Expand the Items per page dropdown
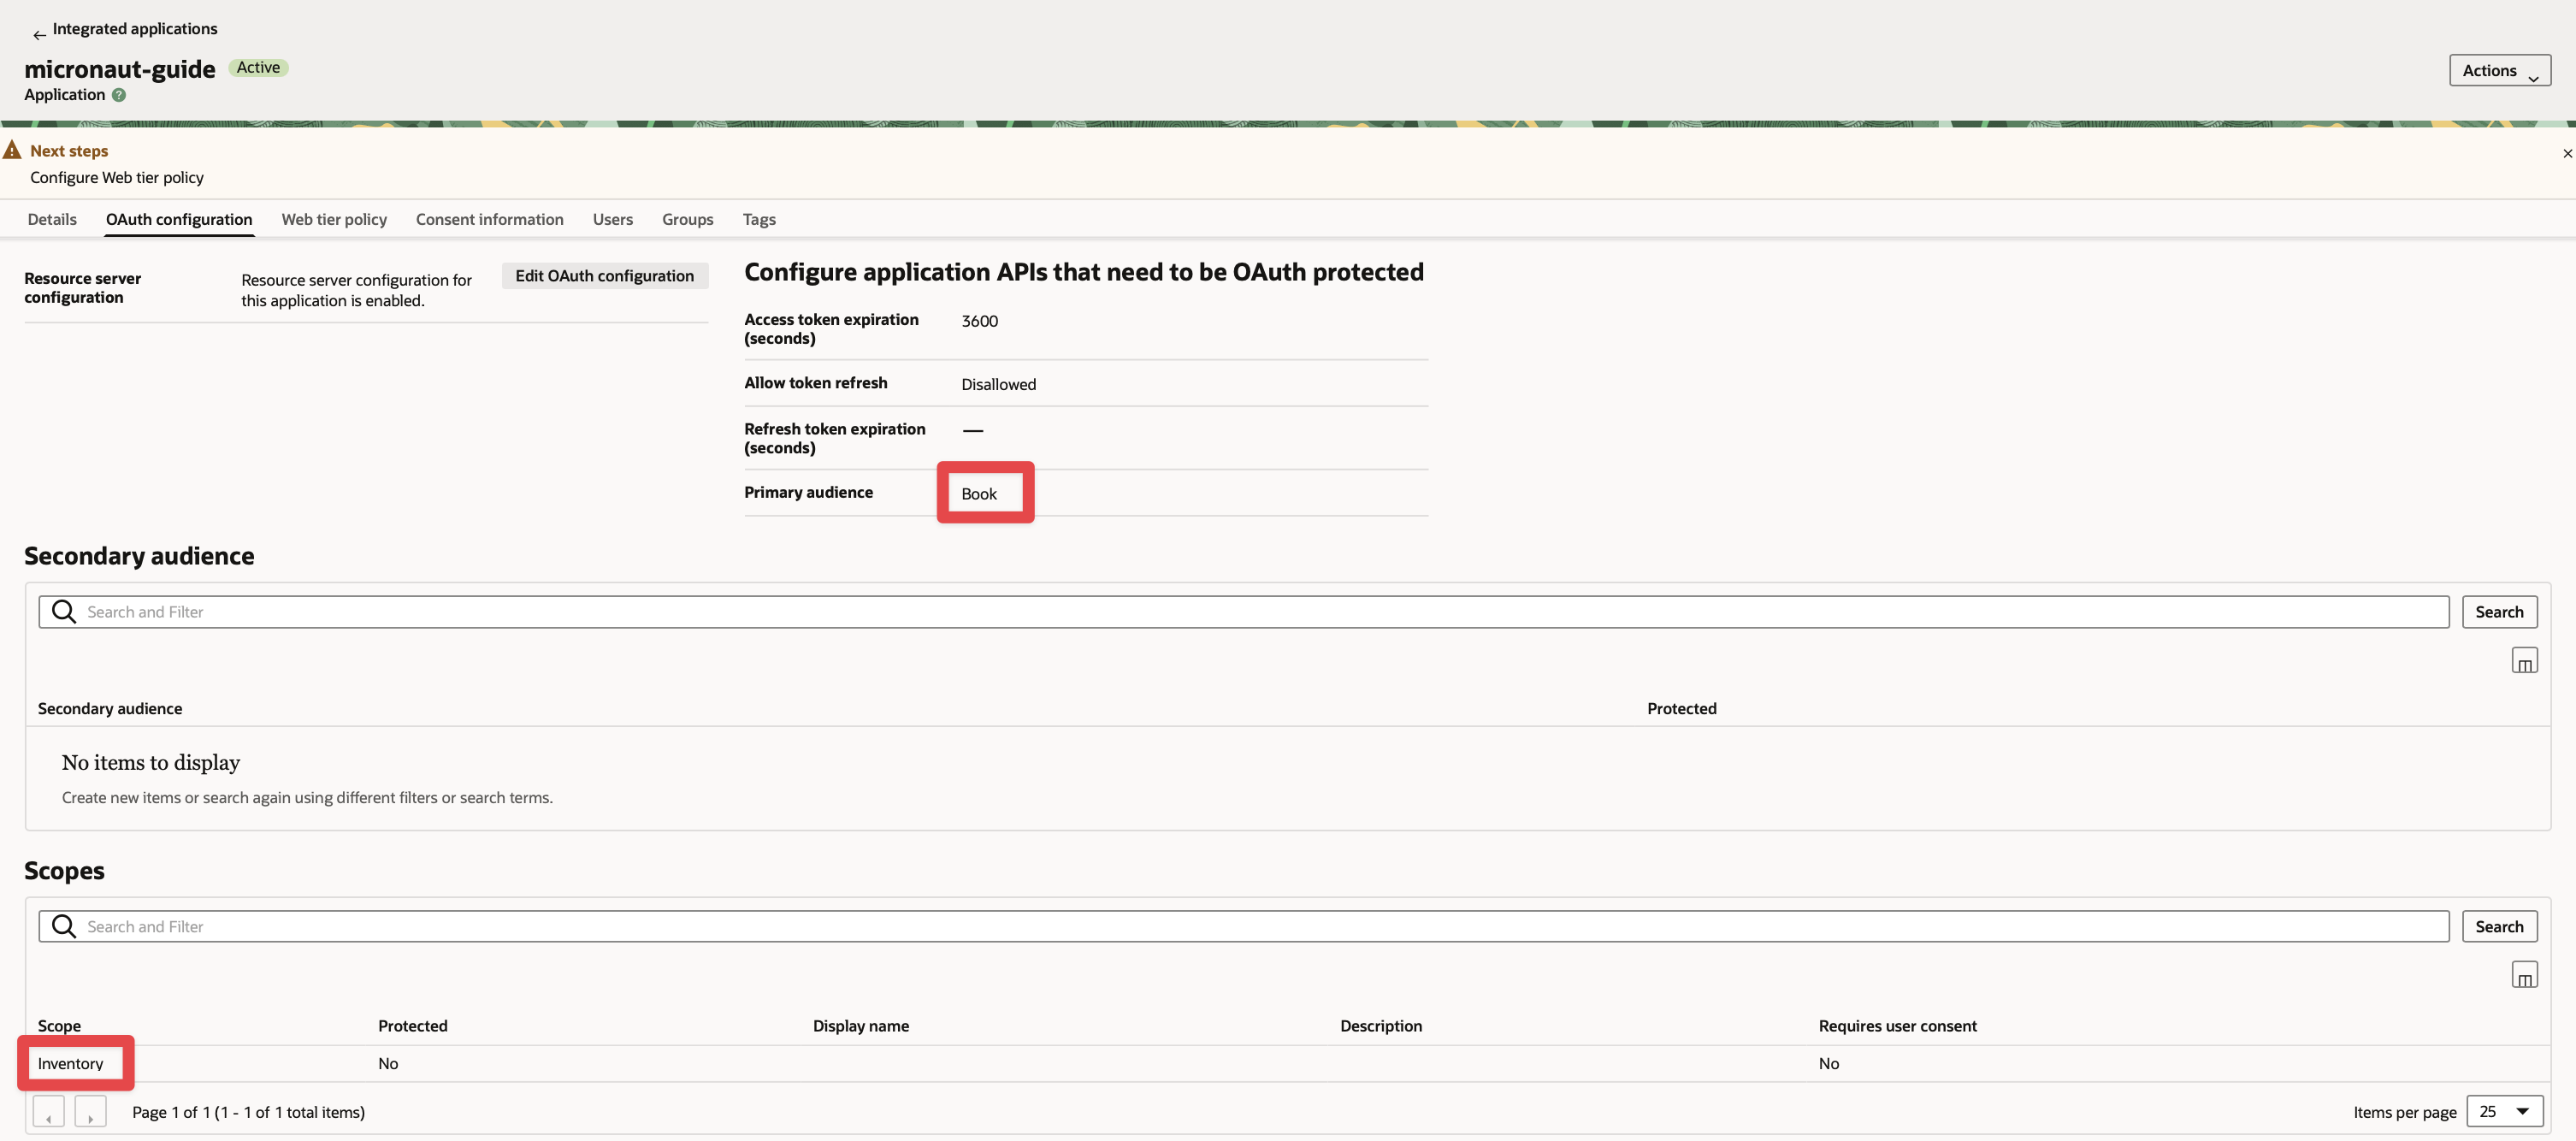The height and width of the screenshot is (1141, 2576). [2504, 1112]
